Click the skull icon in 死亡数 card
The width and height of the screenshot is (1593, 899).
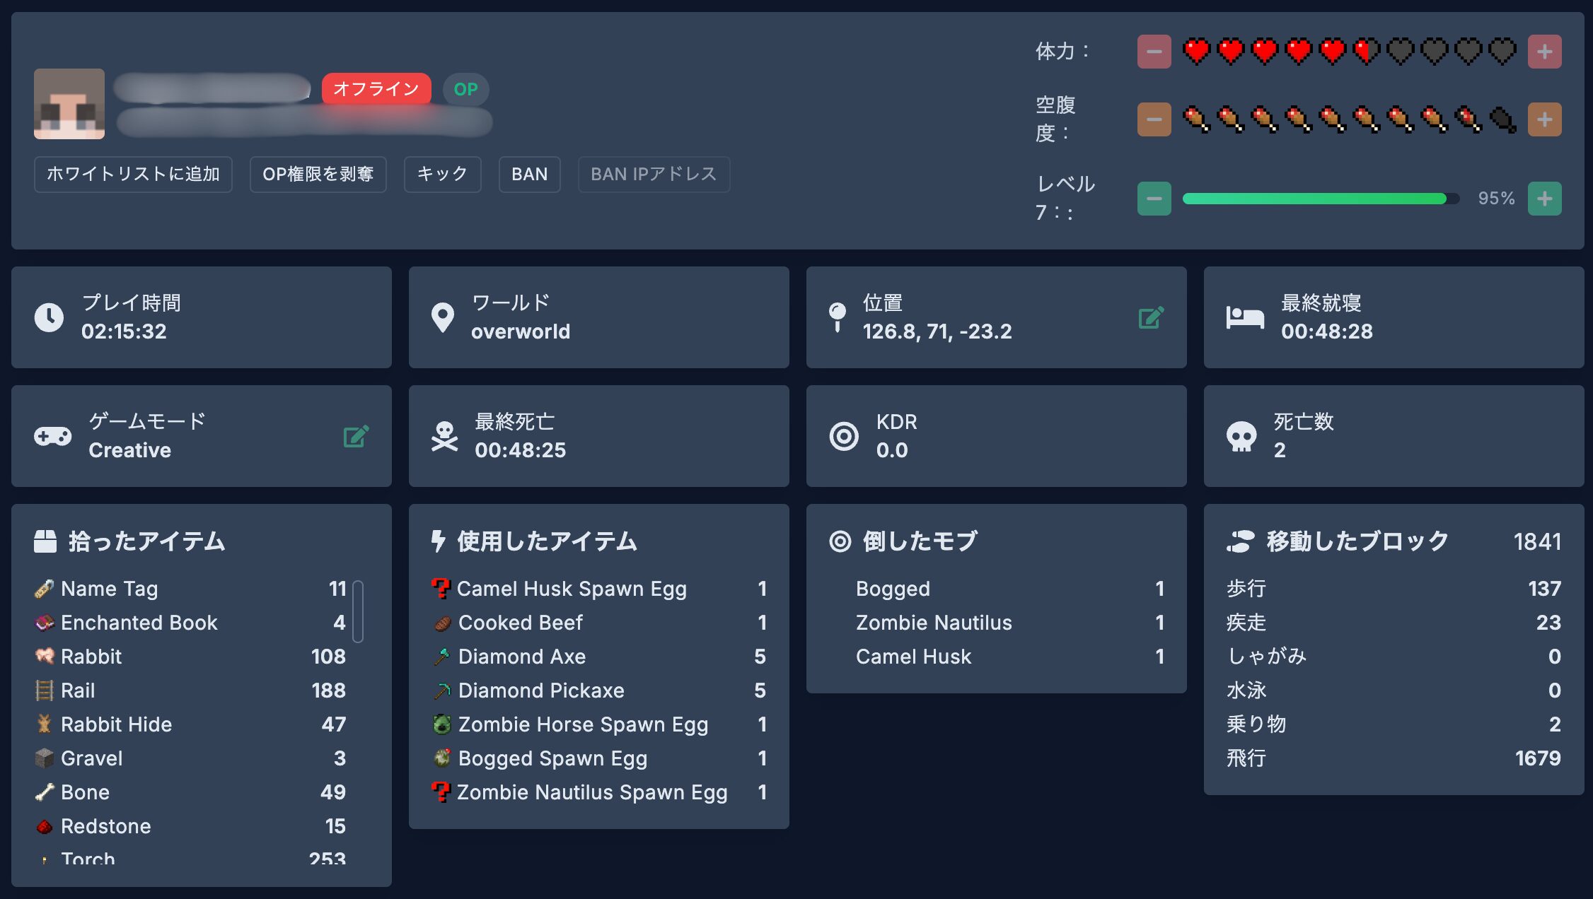1241,437
